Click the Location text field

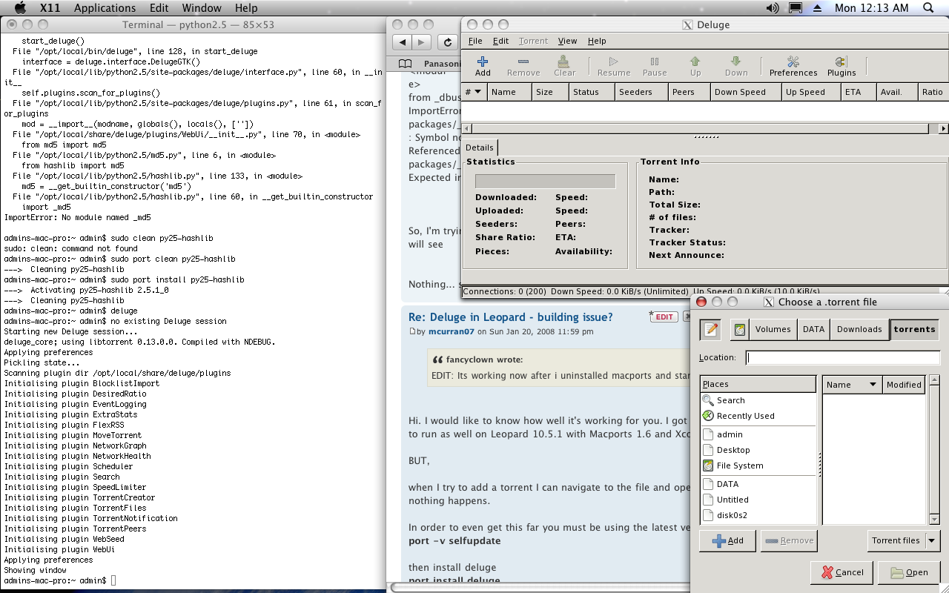pyautogui.click(x=843, y=357)
